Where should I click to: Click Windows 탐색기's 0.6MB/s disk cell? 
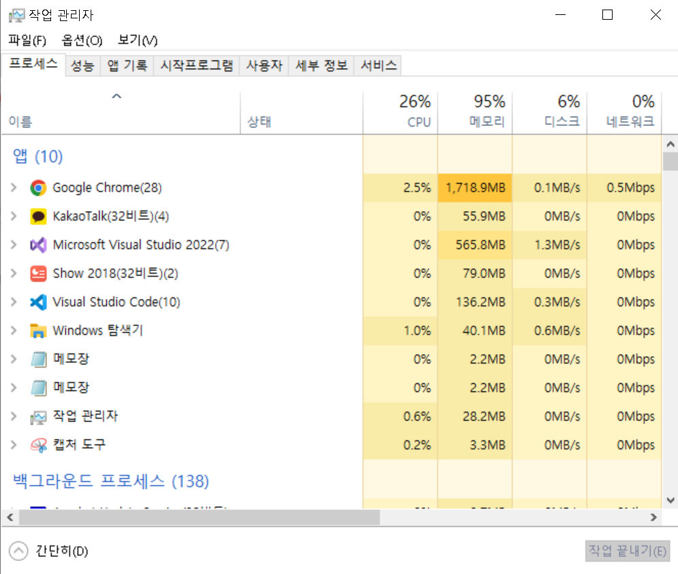point(550,330)
